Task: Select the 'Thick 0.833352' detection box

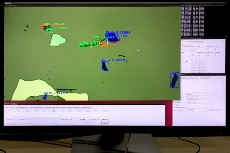Action: coord(104,66)
